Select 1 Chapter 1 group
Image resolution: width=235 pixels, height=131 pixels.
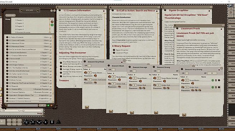pos(19,20)
